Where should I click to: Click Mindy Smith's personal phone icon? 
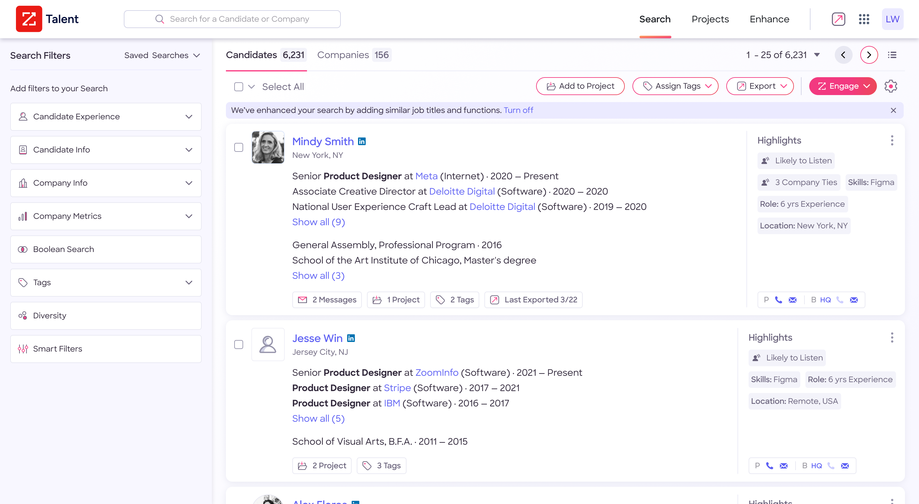779,300
